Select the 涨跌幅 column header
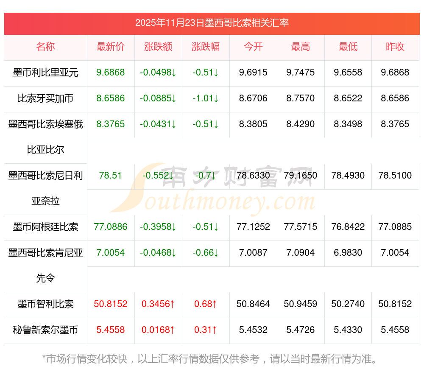Viewport: 424px width, 372px height. point(206,47)
